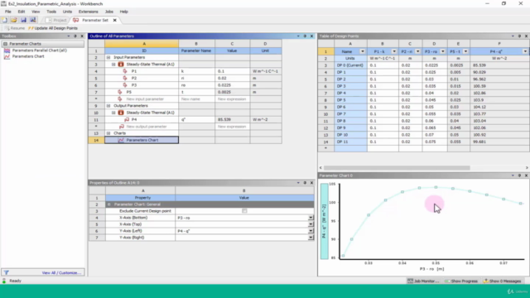
Task: Open the Edit menu
Action: coord(22,12)
